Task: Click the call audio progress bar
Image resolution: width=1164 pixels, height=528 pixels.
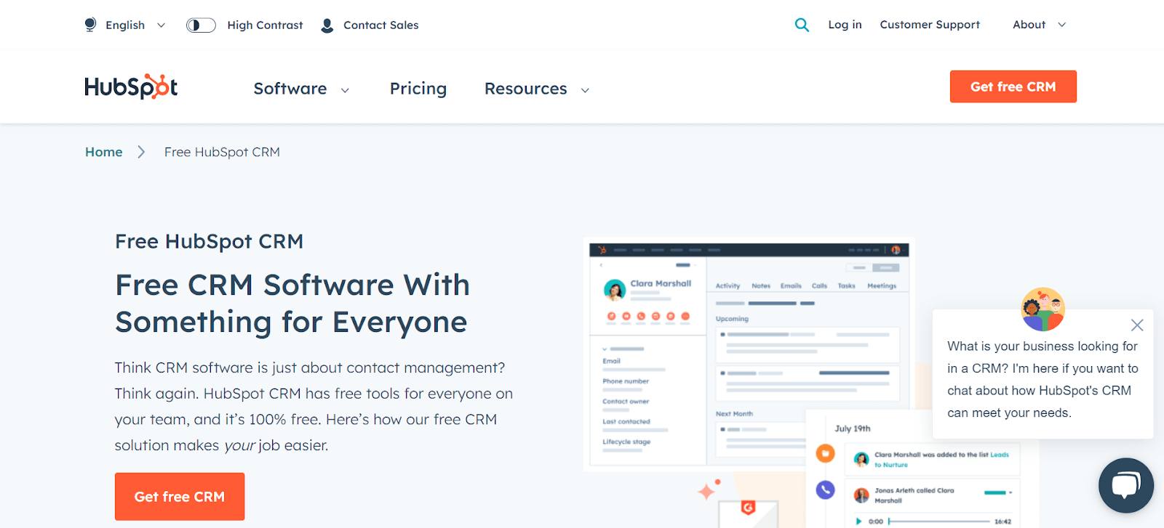Action: coord(939,521)
